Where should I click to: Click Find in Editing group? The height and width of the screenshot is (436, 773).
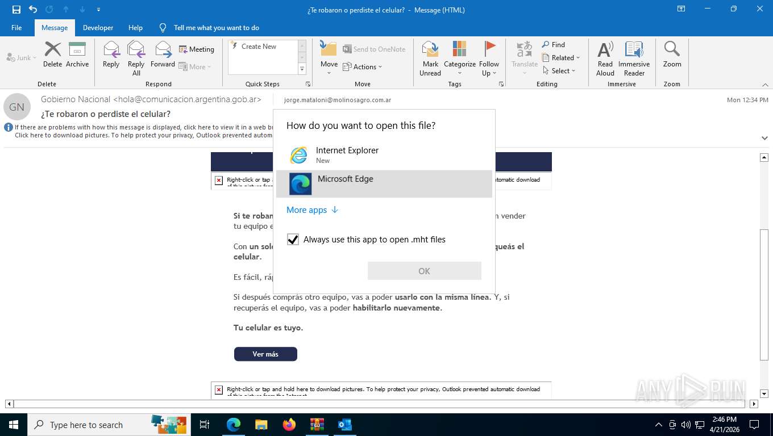pyautogui.click(x=553, y=45)
